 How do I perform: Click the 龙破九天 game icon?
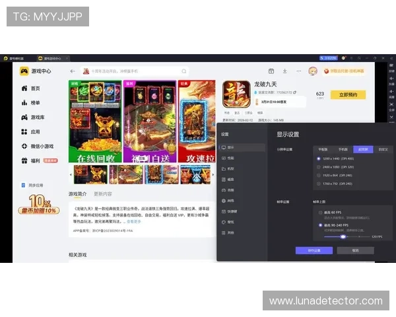point(236,94)
